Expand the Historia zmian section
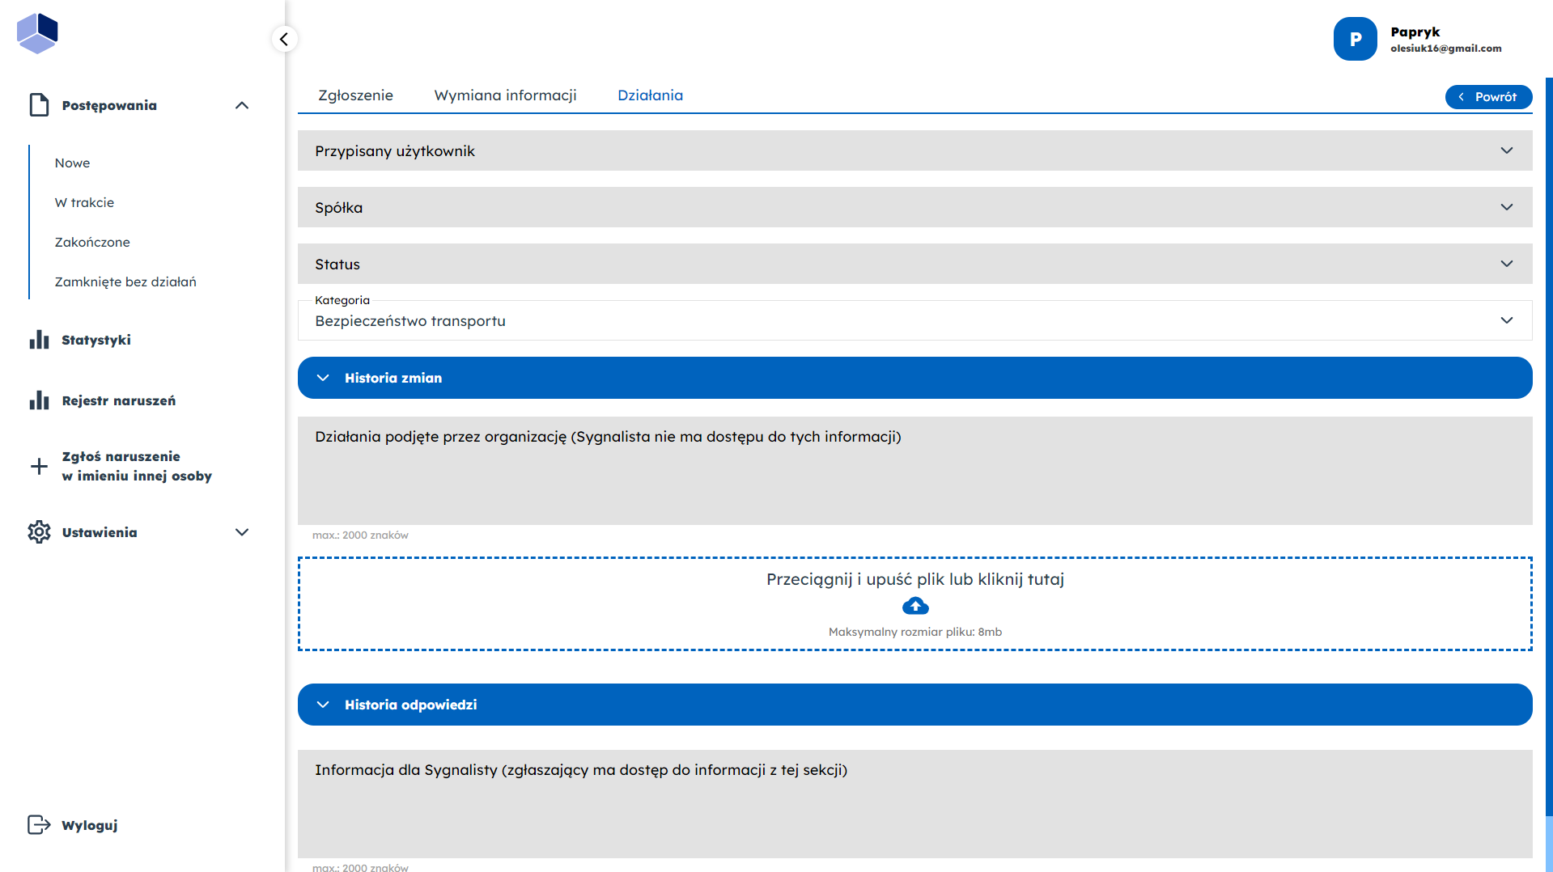This screenshot has width=1553, height=872. [914, 378]
